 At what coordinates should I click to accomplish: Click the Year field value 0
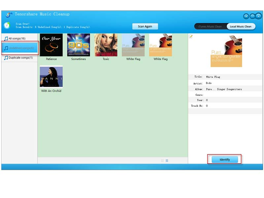click(x=207, y=100)
